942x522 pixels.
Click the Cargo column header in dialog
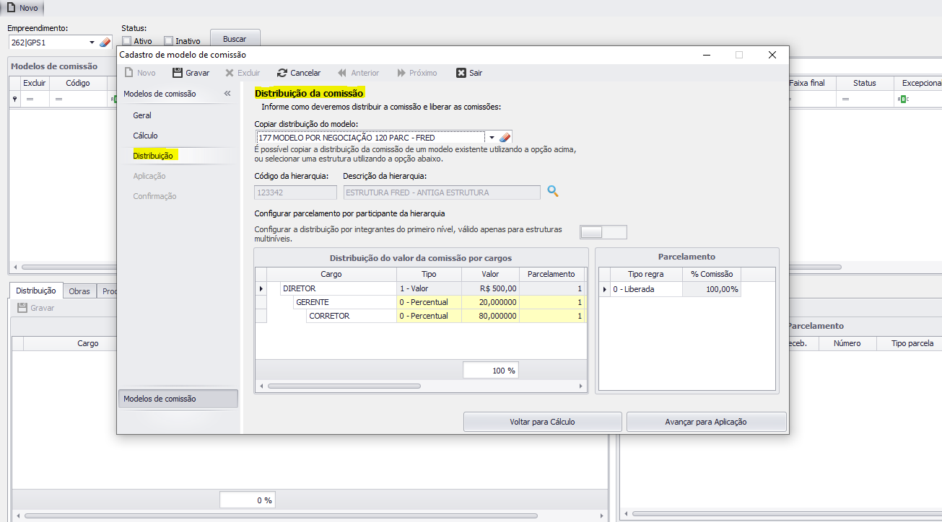(331, 274)
